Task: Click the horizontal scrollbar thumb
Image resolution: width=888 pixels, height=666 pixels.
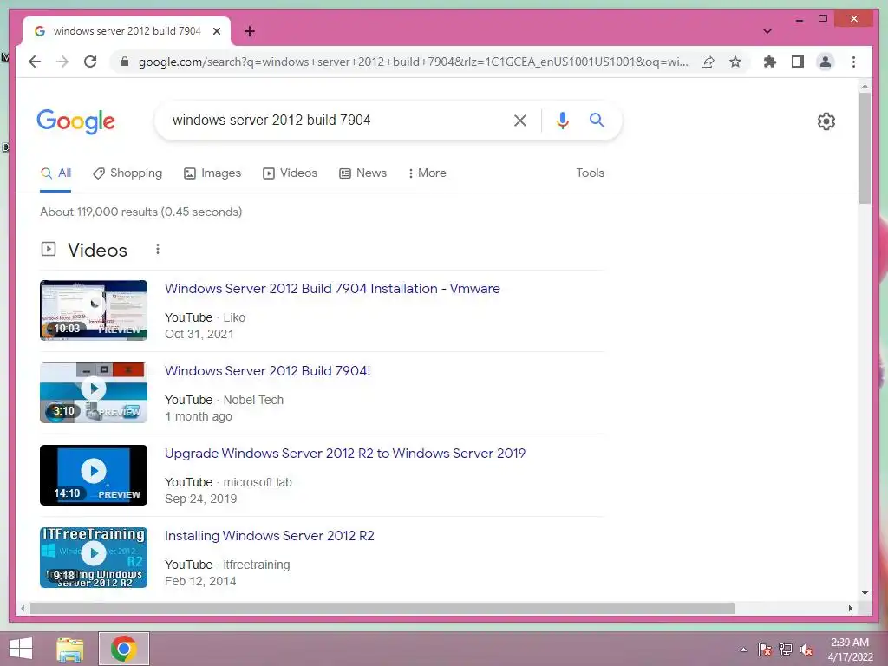Action: (x=382, y=608)
